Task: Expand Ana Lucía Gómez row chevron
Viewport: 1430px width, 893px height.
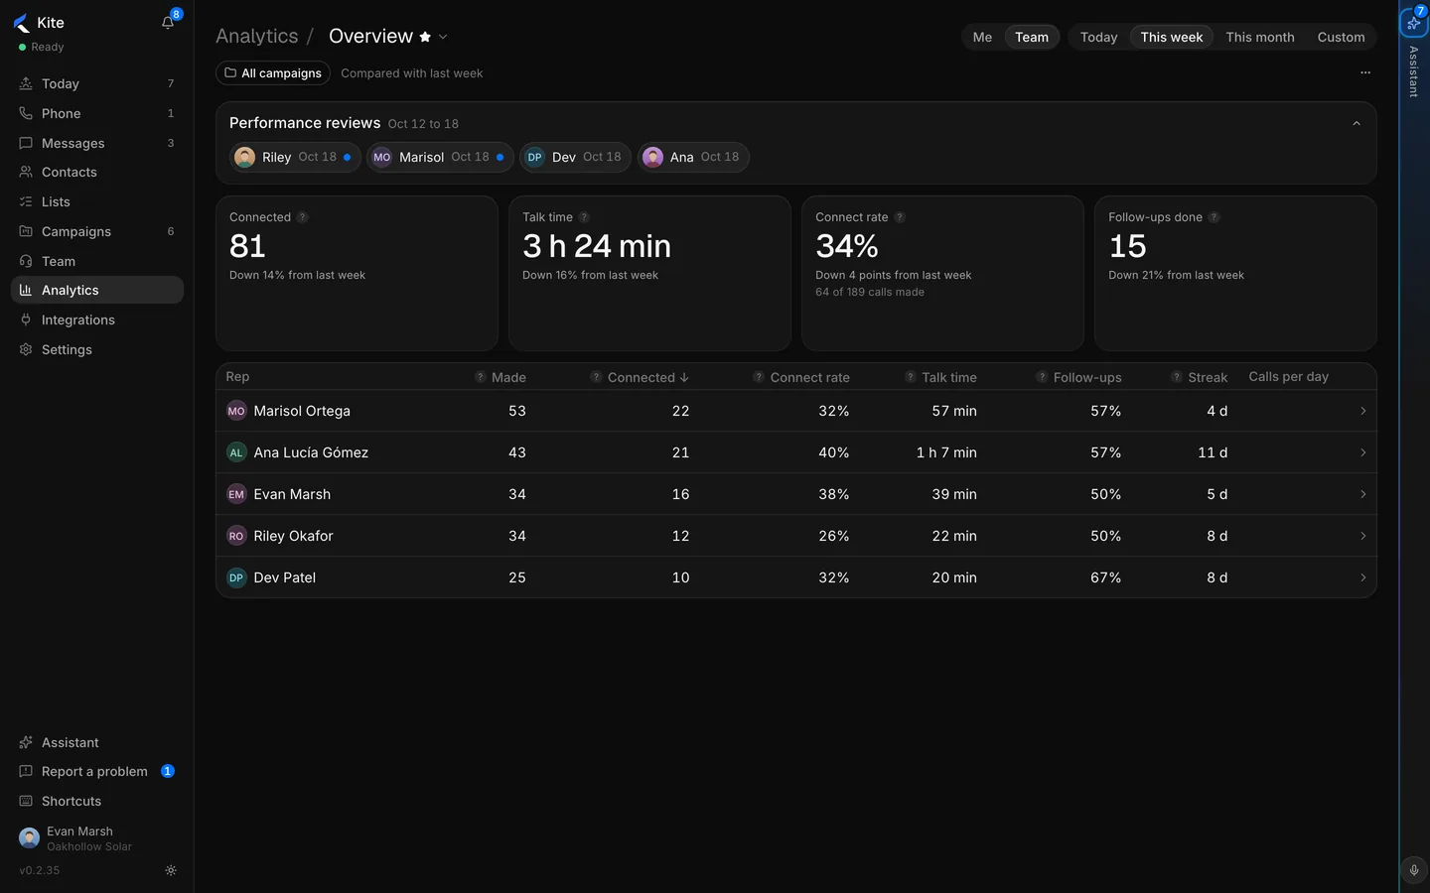Action: coord(1362,452)
